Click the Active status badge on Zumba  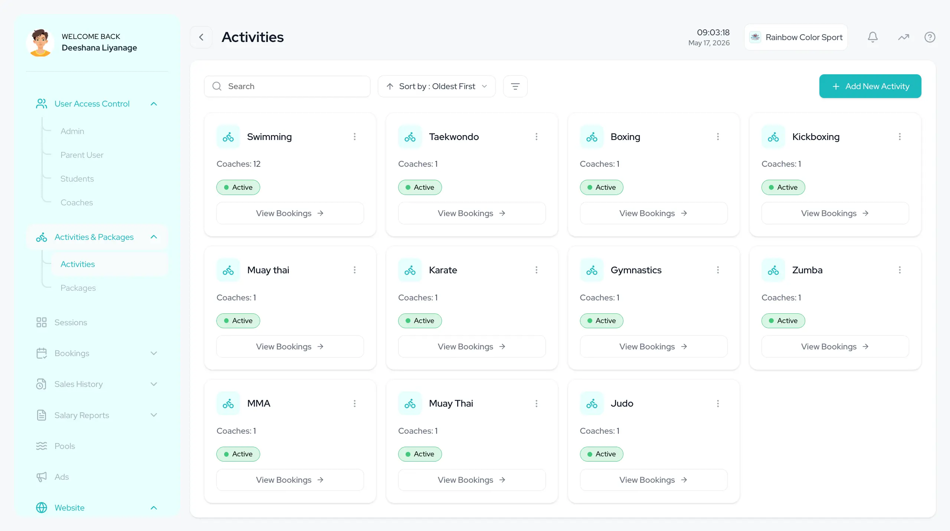pyautogui.click(x=783, y=321)
